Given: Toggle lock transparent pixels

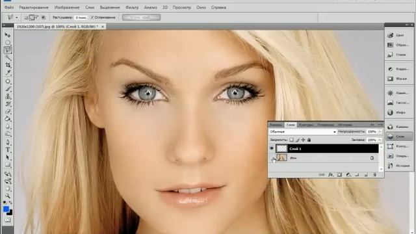Looking at the screenshot, I should pyautogui.click(x=291, y=140).
